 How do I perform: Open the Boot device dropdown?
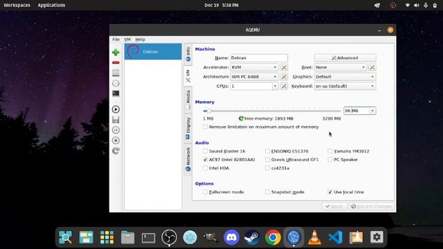pos(341,68)
